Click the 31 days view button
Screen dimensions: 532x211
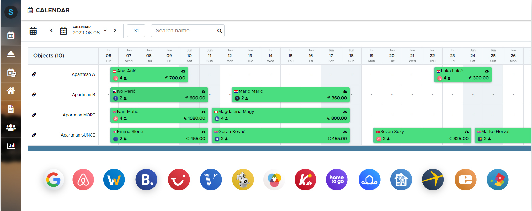pos(136,30)
